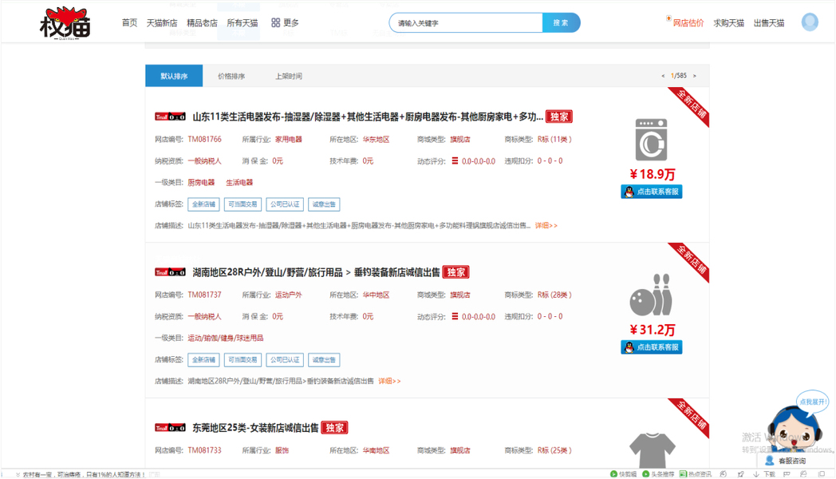836x479 pixels.
Task: Click store number TM081733
Action: [x=204, y=450]
